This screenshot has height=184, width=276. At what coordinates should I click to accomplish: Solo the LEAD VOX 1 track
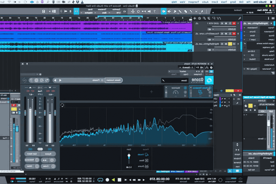[230, 23]
